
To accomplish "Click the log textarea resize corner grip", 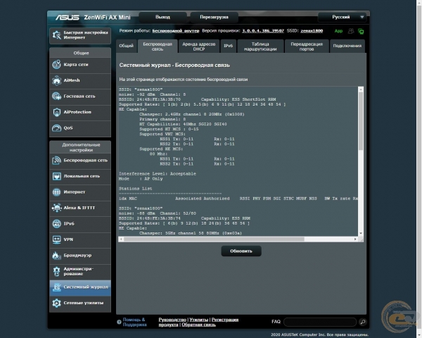I will point(361,239).
